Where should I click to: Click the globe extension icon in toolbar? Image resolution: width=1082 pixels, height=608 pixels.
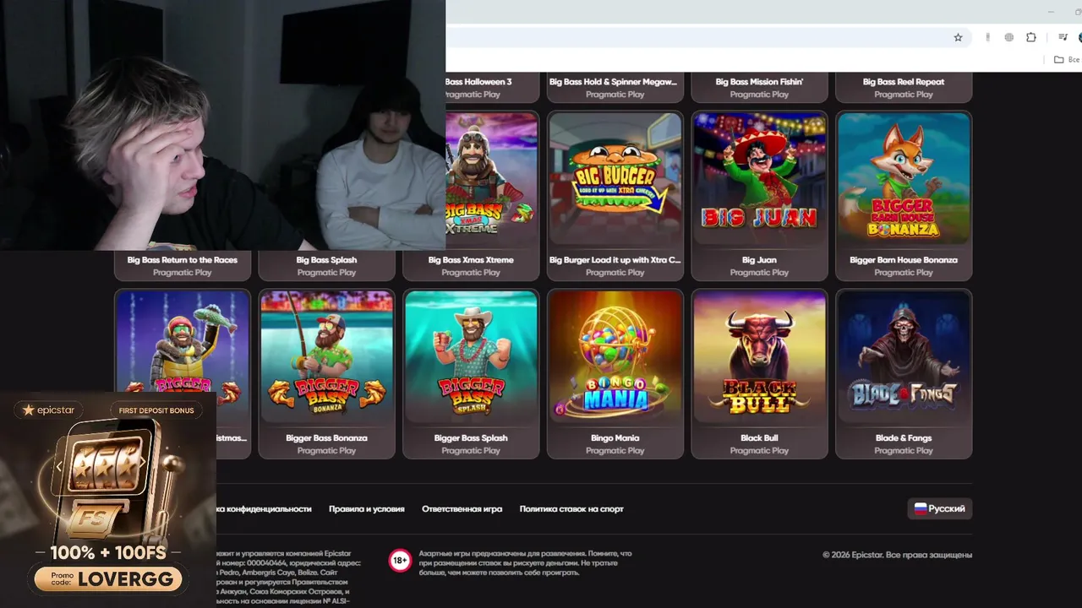point(1008,37)
